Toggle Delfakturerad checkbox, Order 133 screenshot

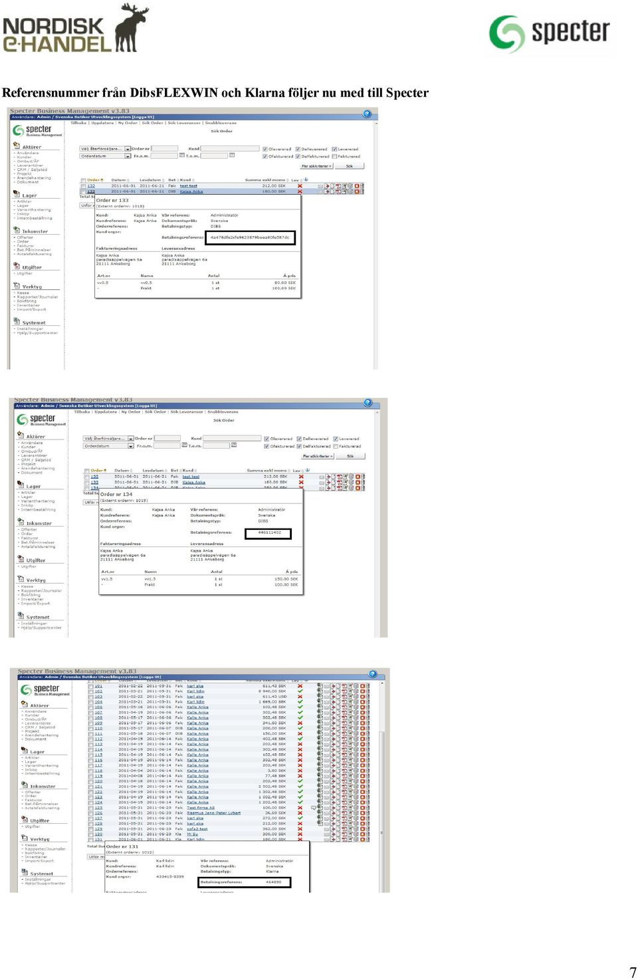coord(298,156)
